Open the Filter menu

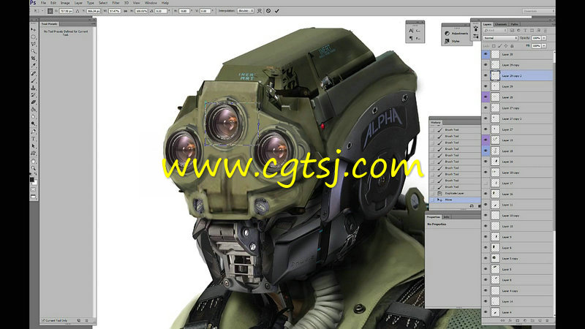click(116, 3)
